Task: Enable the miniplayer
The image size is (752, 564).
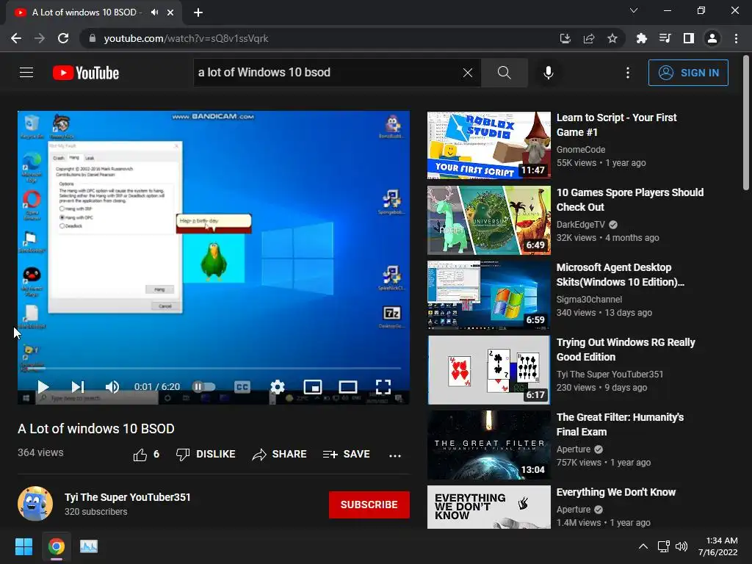Action: pos(313,386)
